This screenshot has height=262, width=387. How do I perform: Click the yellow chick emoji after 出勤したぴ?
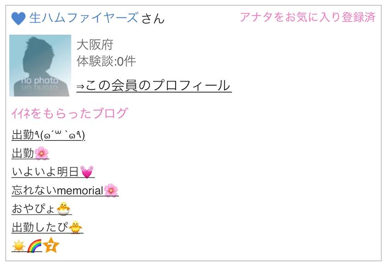(76, 227)
